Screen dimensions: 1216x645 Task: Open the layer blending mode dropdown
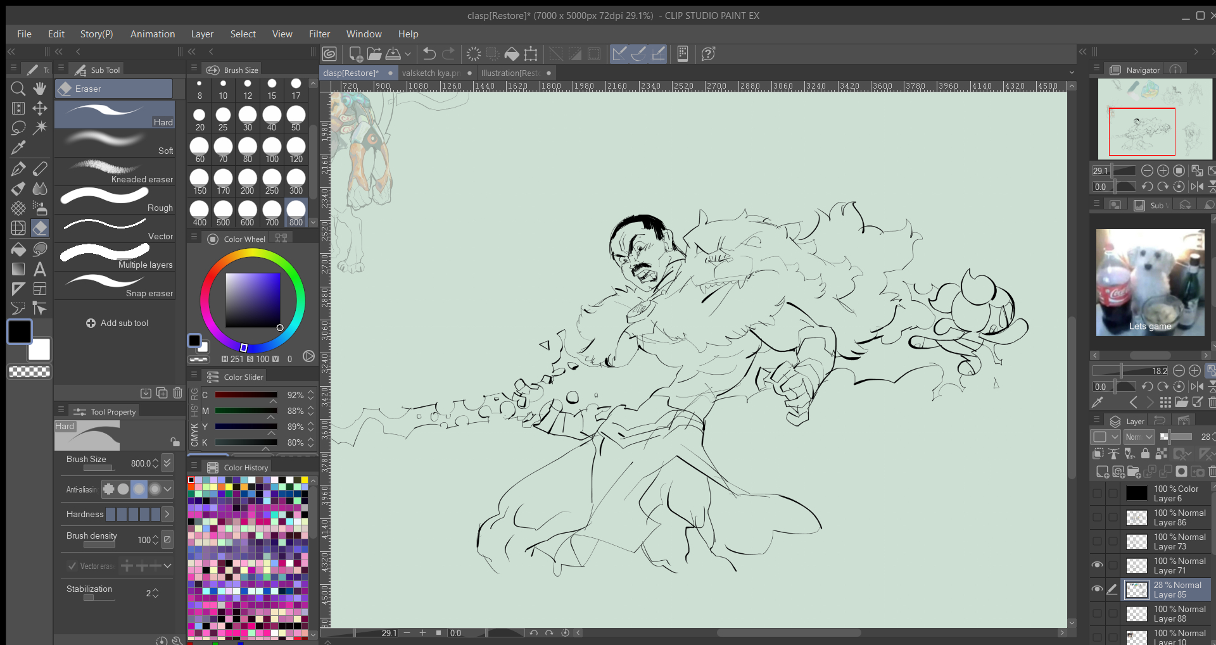[1139, 437]
